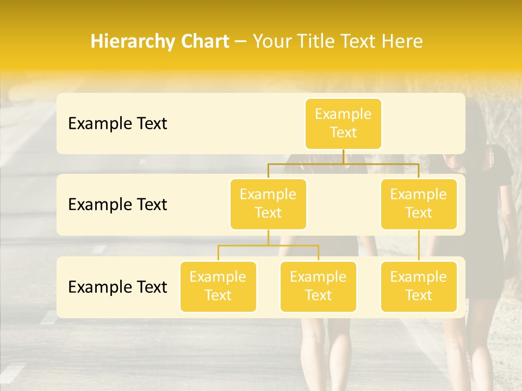Click the road area left of the chart
The height and width of the screenshot is (391, 522).
(27, 217)
